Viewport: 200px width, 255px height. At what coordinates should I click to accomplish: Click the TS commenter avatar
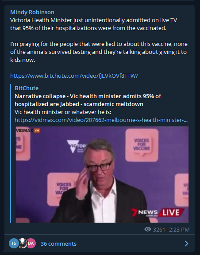point(14,244)
